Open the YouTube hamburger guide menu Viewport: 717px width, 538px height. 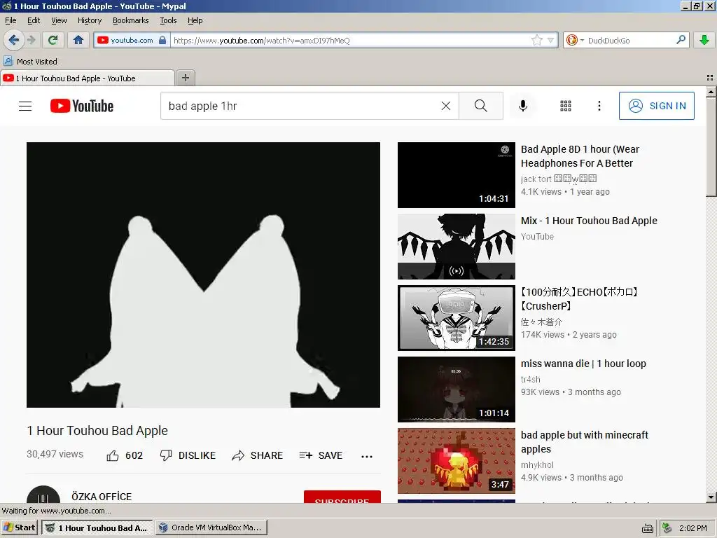click(x=25, y=106)
